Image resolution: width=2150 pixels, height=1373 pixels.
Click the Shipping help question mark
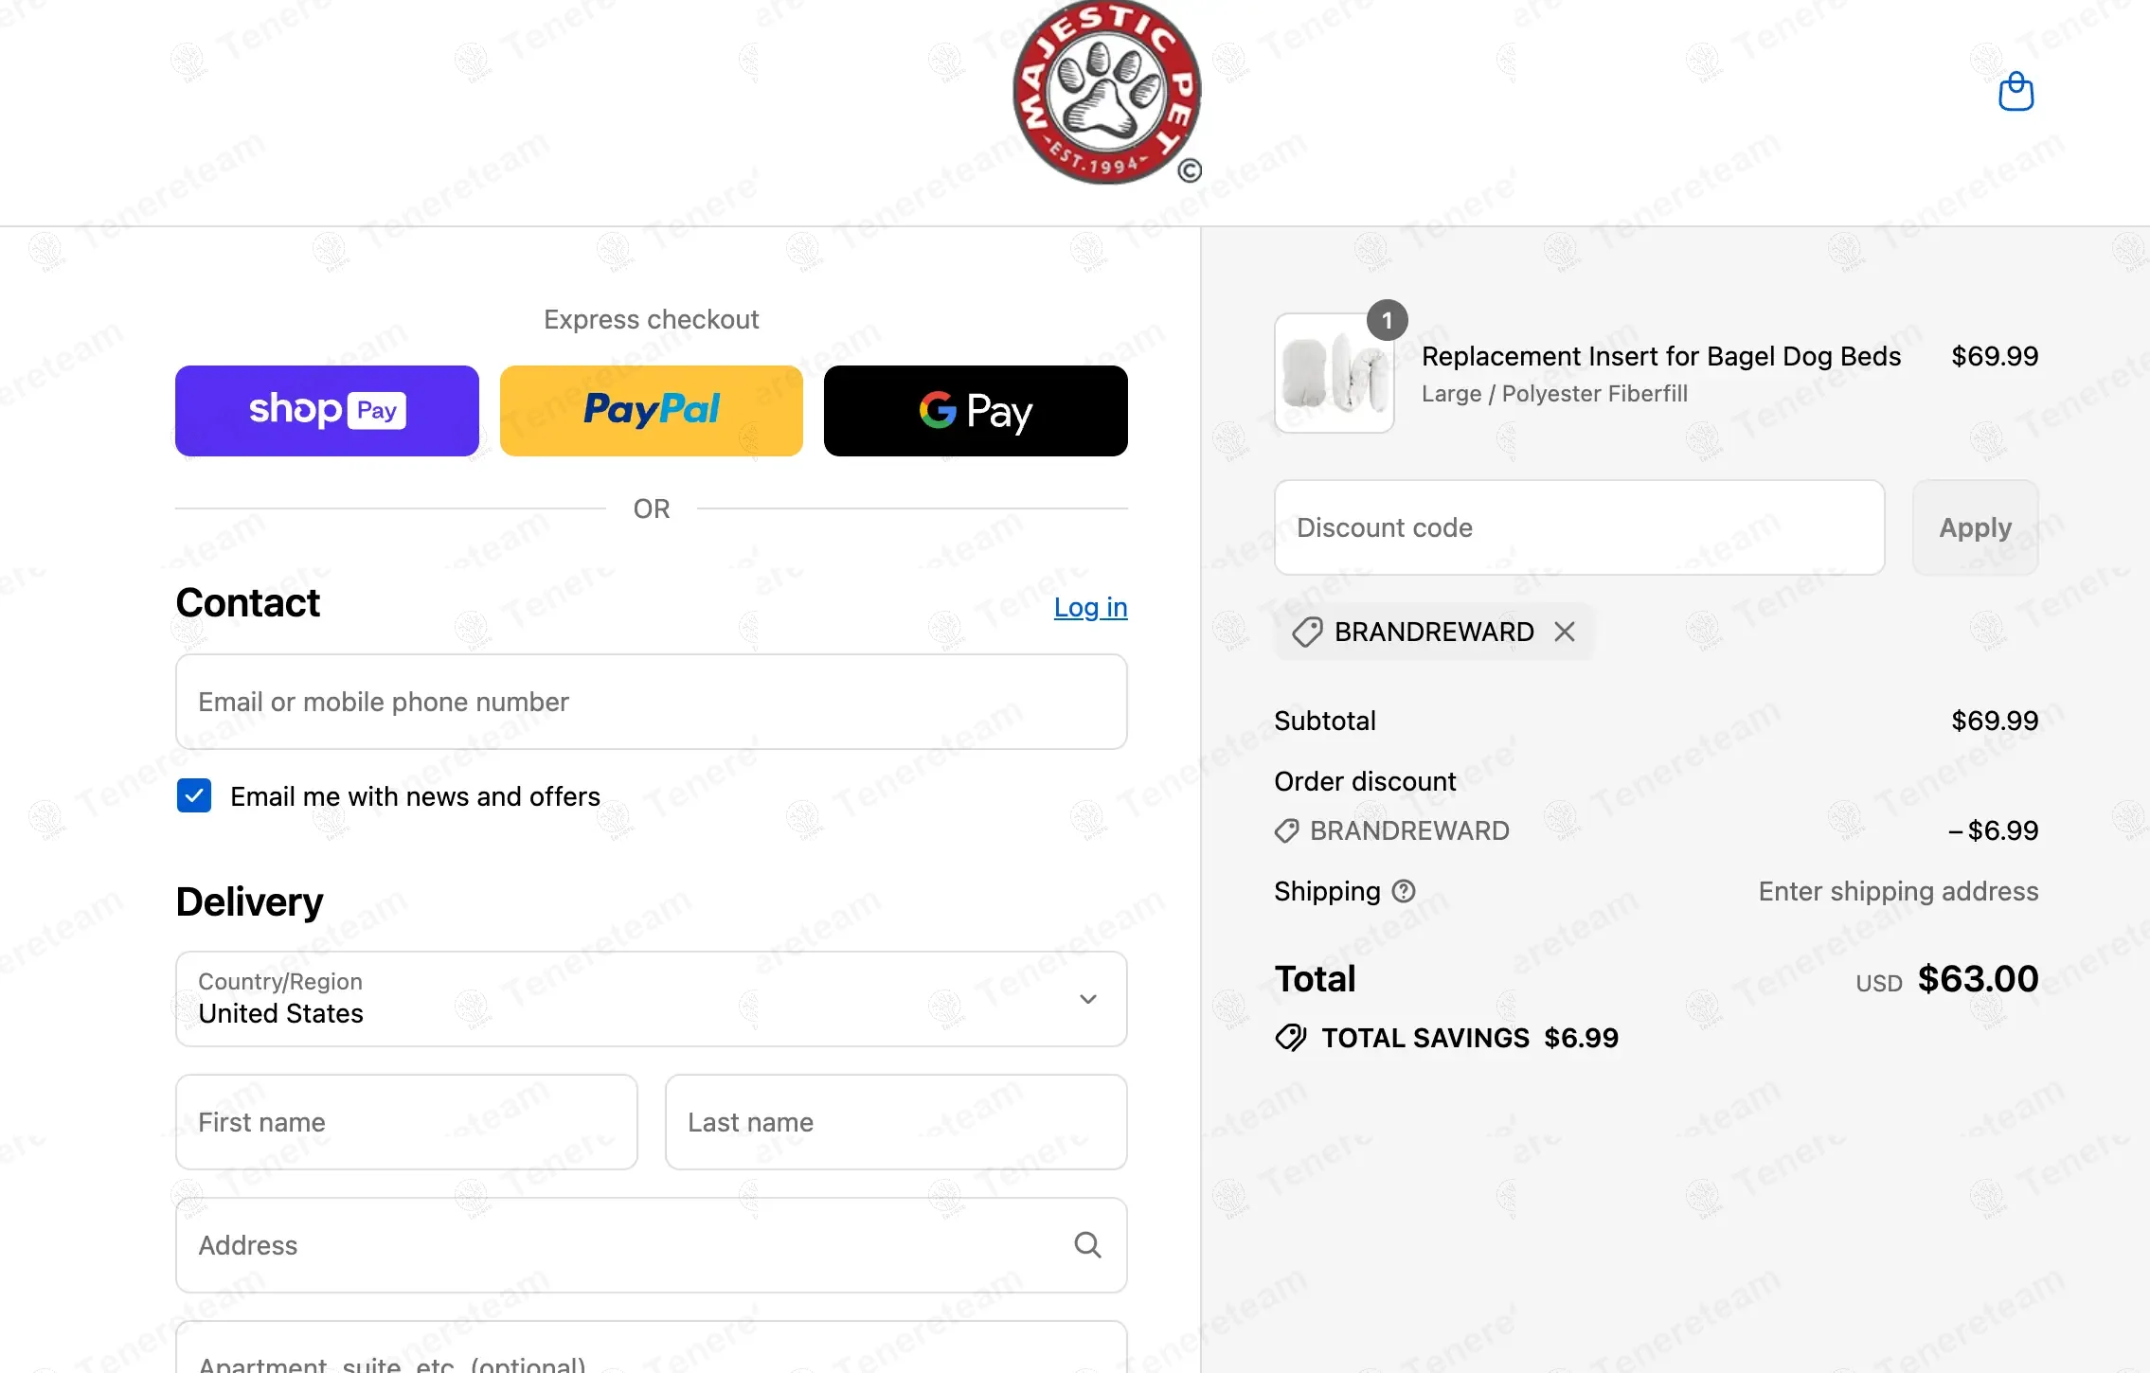point(1404,891)
